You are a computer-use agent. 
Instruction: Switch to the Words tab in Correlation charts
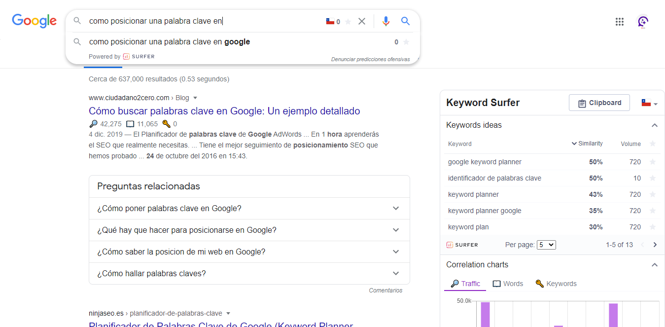point(508,283)
